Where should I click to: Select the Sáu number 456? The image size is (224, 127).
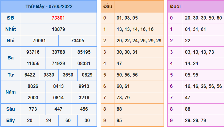click(84, 109)
